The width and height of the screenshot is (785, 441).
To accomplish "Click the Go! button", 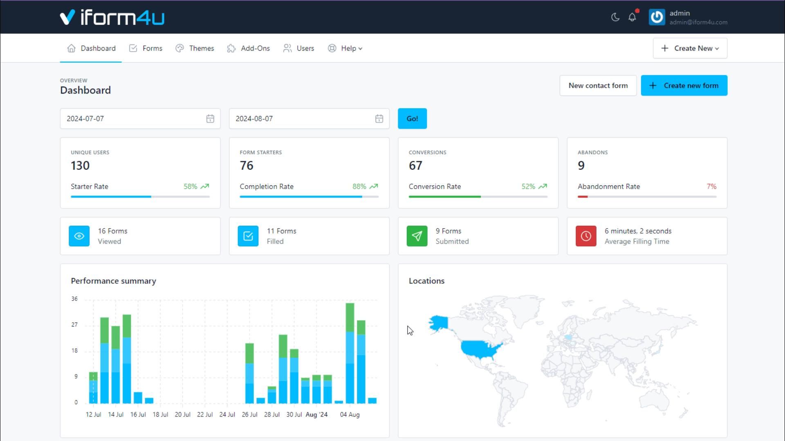I will pyautogui.click(x=412, y=118).
